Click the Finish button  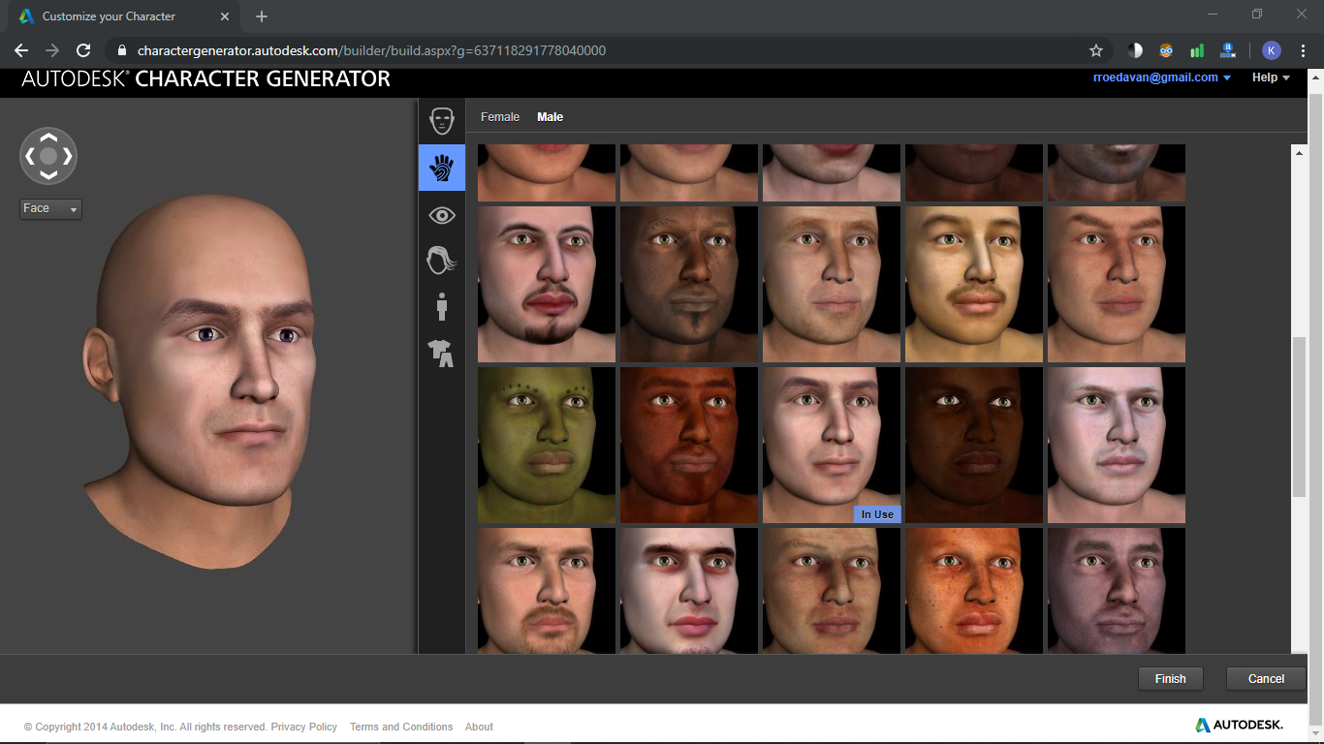point(1170,678)
